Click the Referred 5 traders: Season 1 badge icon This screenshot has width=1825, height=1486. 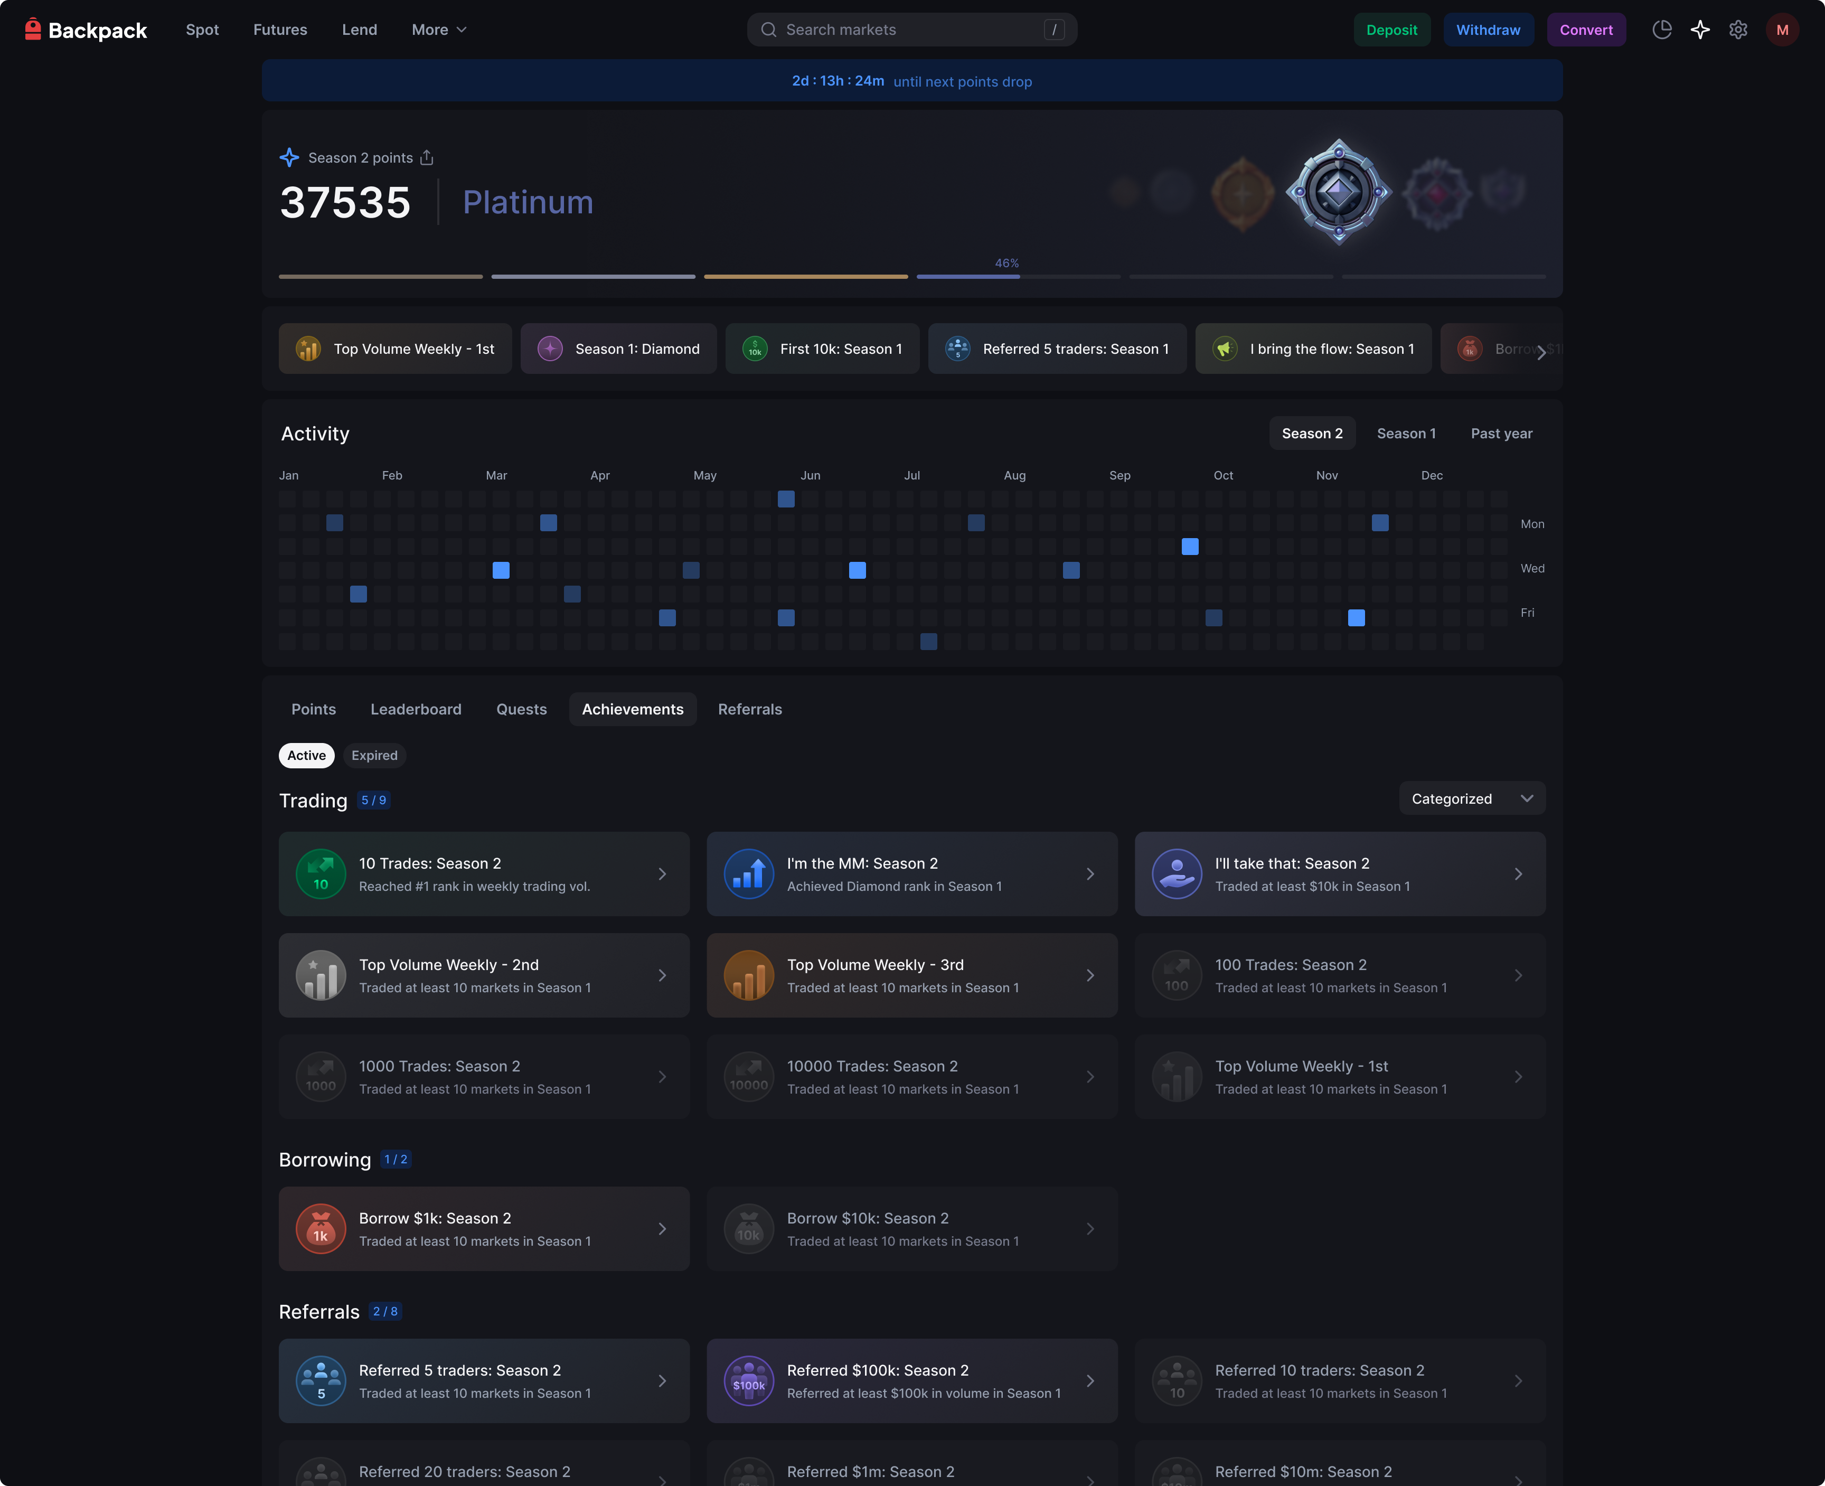(958, 349)
